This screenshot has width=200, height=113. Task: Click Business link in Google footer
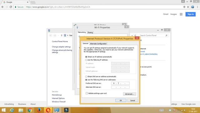pos(22,104)
